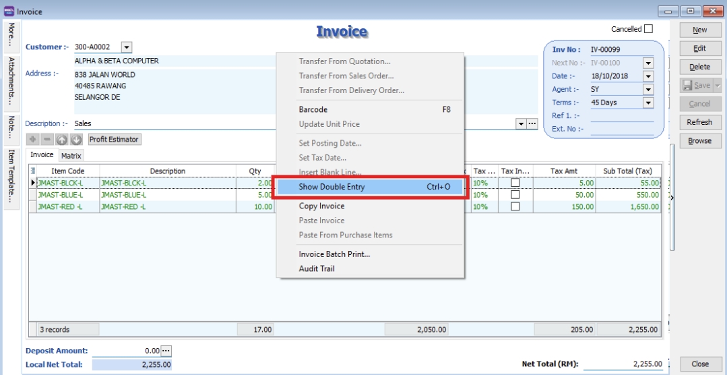The height and width of the screenshot is (375, 727).
Task: Click the add line (plus) icon
Action: [32, 140]
